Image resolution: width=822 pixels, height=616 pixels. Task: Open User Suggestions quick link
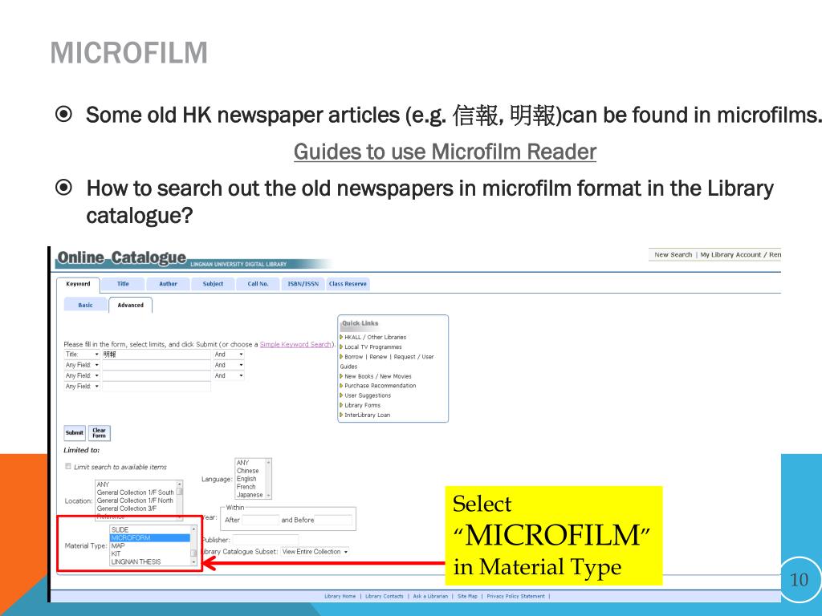[x=368, y=395]
